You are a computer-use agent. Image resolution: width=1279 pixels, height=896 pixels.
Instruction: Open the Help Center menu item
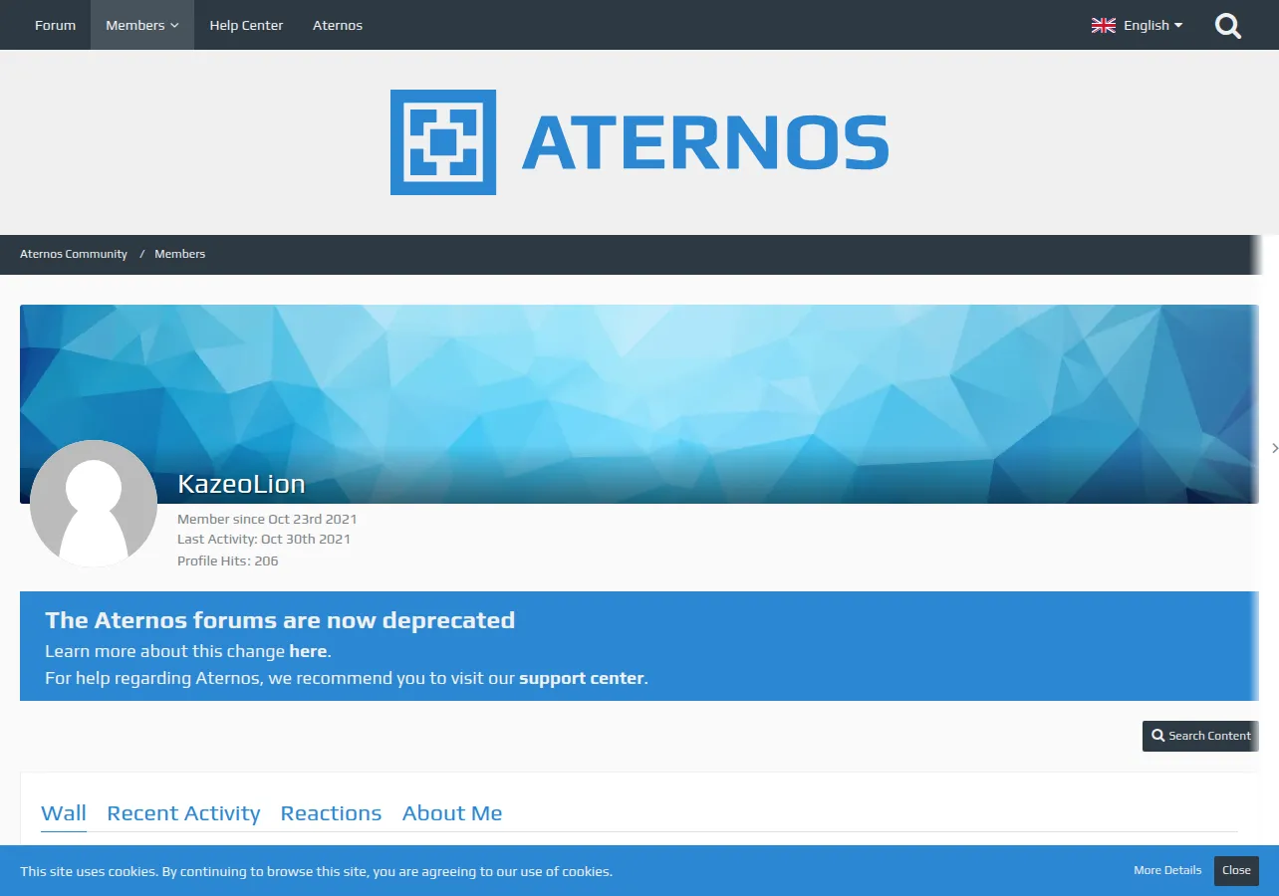pyautogui.click(x=246, y=25)
